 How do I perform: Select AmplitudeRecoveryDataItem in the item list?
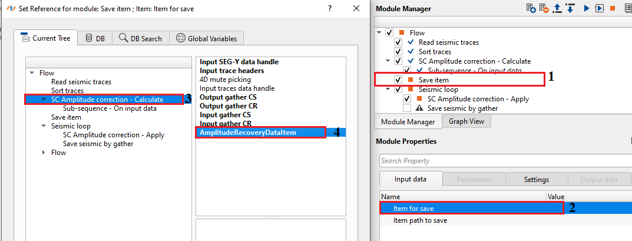tap(247, 133)
